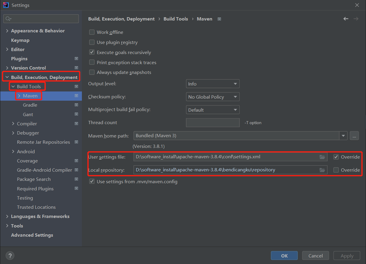
Task: Click the search magnifier icon in the search box
Action: tap(8, 19)
